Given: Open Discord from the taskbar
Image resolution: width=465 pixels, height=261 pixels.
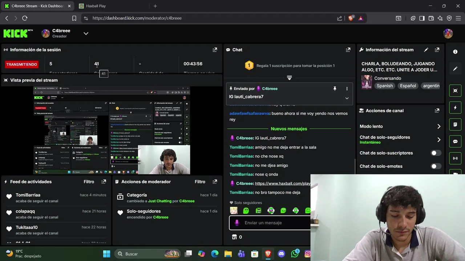Looking at the screenshot, I should click(x=281, y=254).
